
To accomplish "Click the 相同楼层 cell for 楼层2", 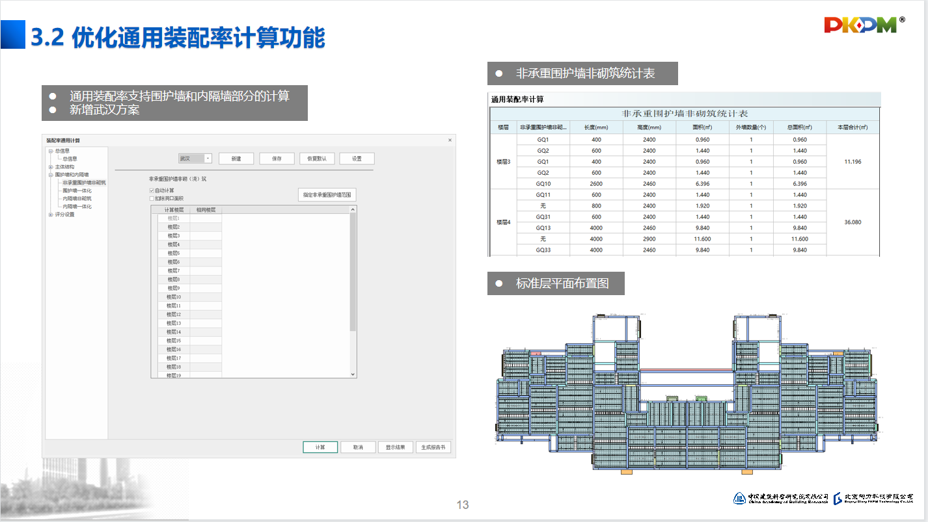I will (x=206, y=228).
